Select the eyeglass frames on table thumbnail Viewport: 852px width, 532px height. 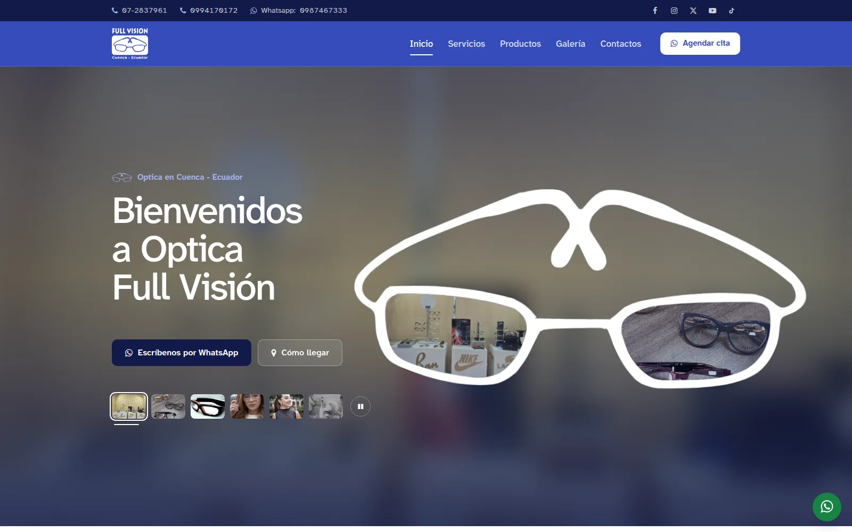click(x=168, y=406)
